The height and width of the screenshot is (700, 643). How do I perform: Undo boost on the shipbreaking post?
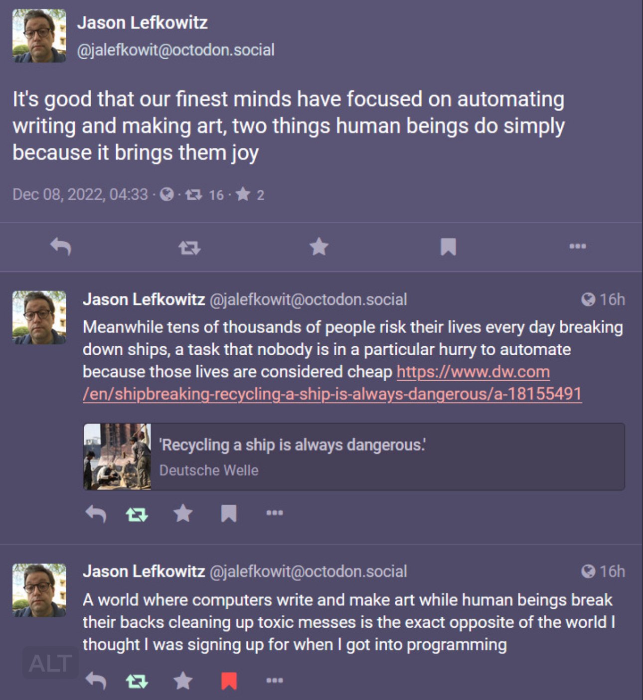(137, 514)
